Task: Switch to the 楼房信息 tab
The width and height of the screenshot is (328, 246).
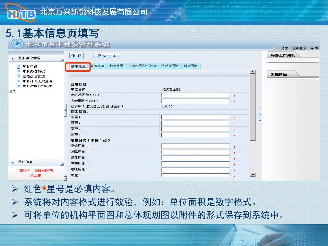Action: (x=97, y=66)
